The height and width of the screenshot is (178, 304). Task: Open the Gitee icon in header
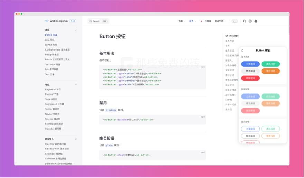250,21
